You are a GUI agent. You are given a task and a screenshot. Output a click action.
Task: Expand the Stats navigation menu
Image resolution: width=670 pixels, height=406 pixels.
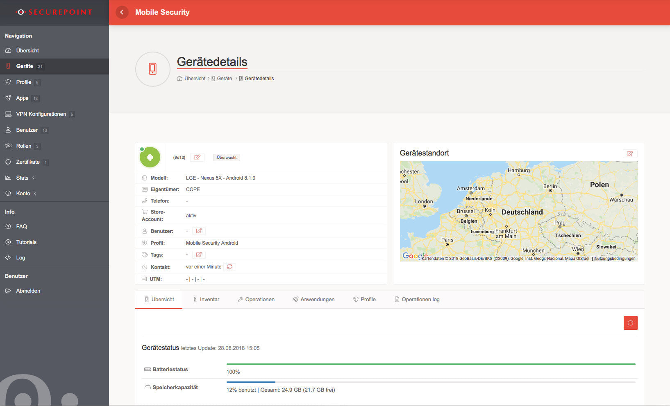click(22, 178)
